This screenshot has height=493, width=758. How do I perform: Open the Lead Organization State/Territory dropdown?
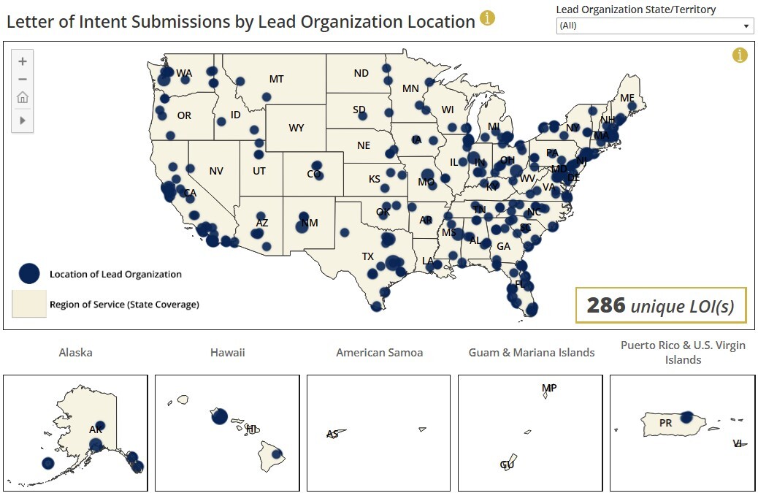click(654, 25)
